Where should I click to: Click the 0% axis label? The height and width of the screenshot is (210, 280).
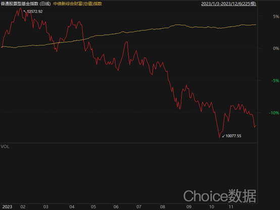pyautogui.click(x=276, y=48)
